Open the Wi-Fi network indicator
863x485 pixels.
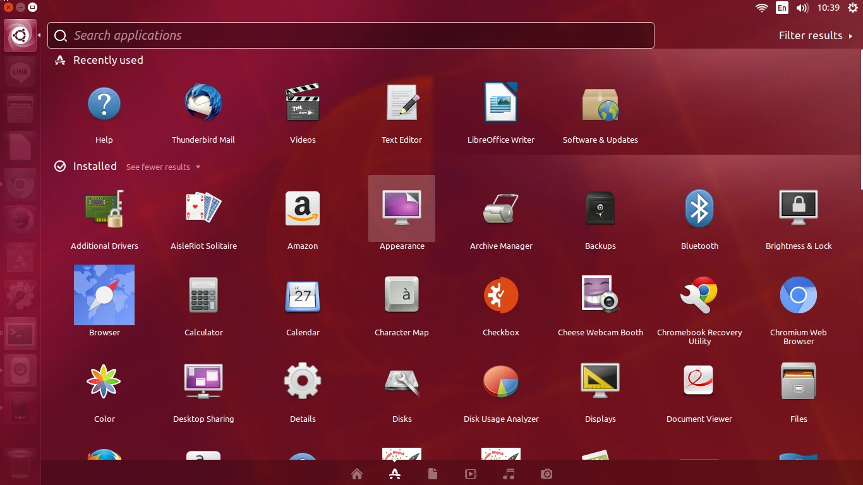[x=762, y=8]
